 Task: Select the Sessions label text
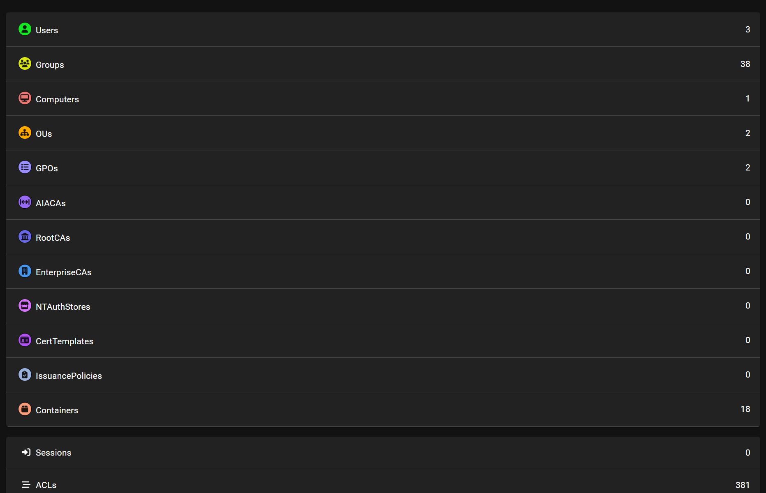coord(53,453)
